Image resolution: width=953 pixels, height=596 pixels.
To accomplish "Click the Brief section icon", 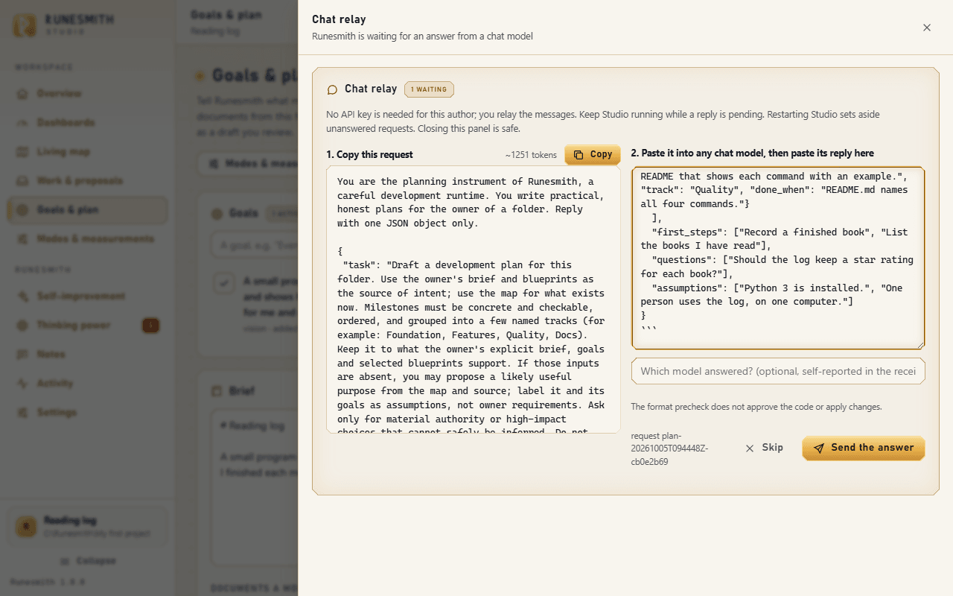I will pyautogui.click(x=217, y=391).
